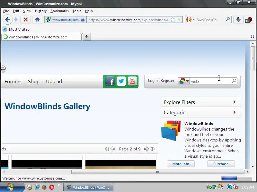Image resolution: width=257 pixels, height=192 pixels.
Task: Click the site search field containing vista
Action: click(211, 81)
